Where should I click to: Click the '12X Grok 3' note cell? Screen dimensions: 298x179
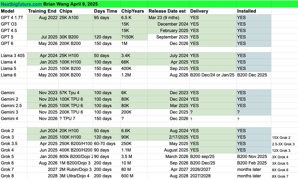click(284, 150)
